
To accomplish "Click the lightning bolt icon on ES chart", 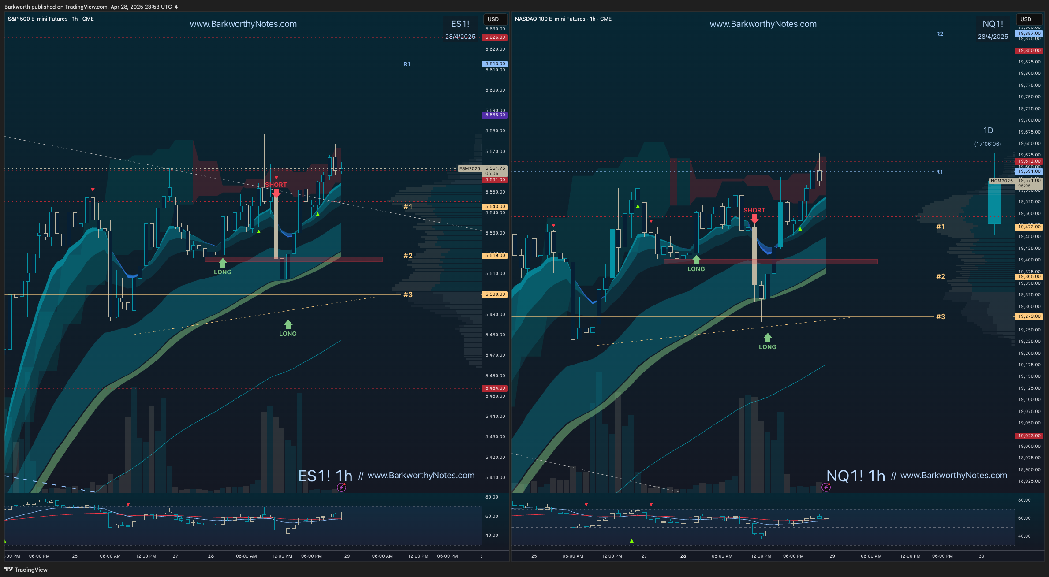I will pos(341,487).
